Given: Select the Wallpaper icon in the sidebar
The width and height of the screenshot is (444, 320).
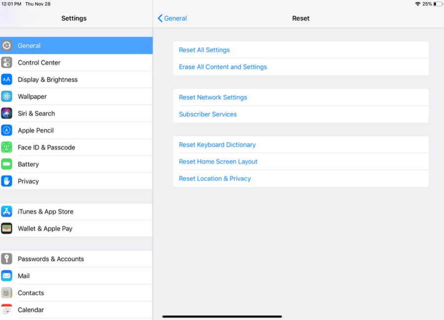Looking at the screenshot, I should [x=7, y=96].
